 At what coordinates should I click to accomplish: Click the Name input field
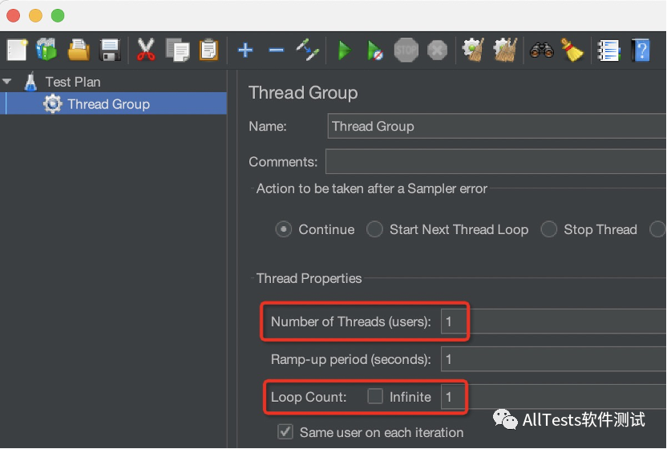click(x=497, y=126)
